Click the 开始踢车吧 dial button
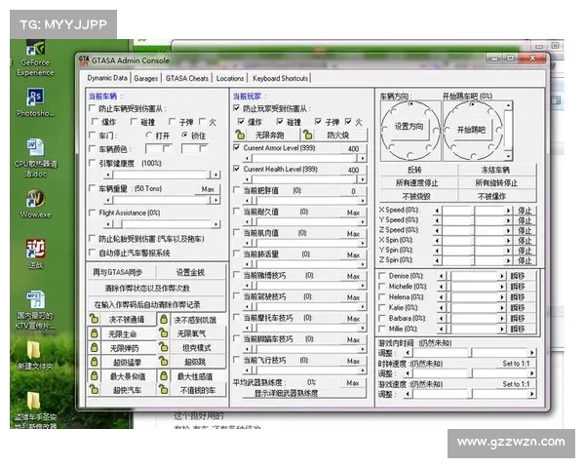585x468 pixels. click(x=472, y=130)
